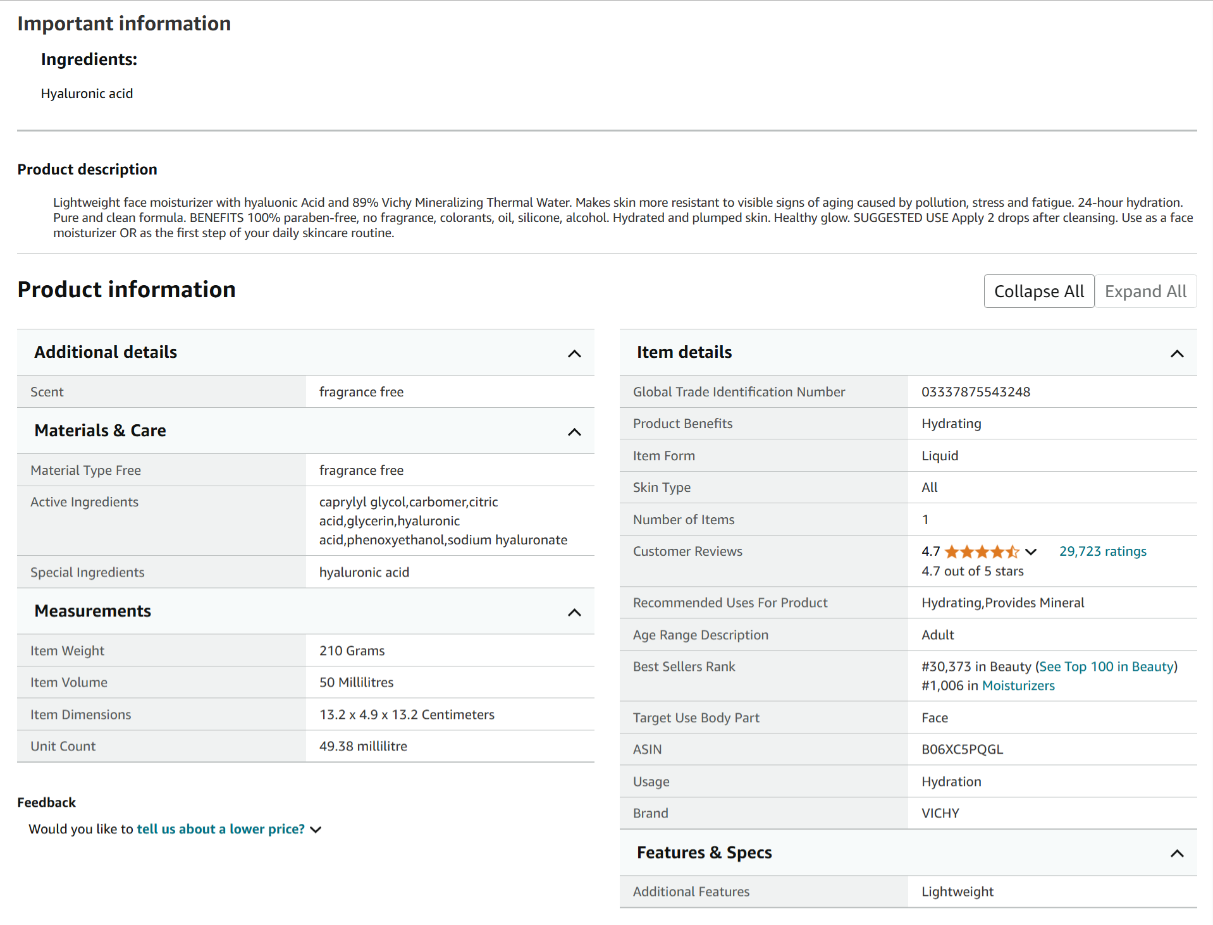
Task: Click tell us about a lower price
Action: coord(221,829)
